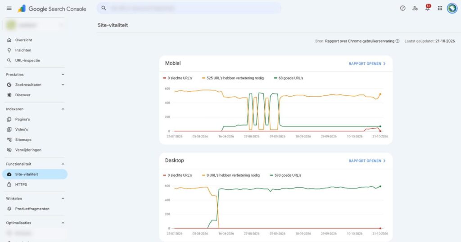Click Rapport over Chrome-gebruikerservaring link

click(x=360, y=41)
